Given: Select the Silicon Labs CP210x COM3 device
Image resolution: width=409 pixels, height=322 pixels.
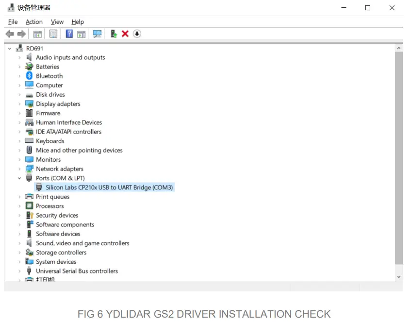Looking at the screenshot, I should [x=109, y=187].
